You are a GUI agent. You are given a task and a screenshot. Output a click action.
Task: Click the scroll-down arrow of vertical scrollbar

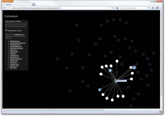161,108
